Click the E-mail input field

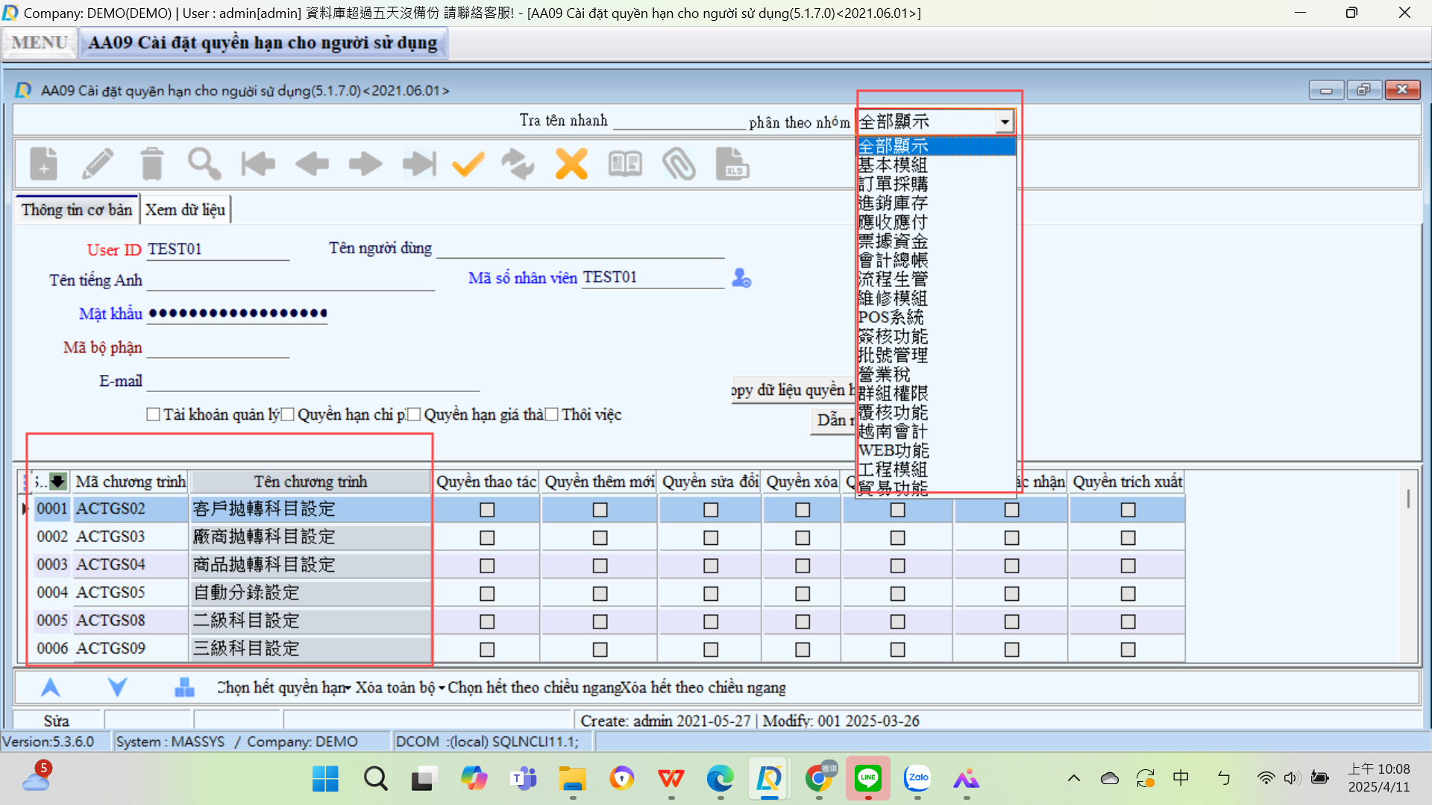tap(313, 381)
